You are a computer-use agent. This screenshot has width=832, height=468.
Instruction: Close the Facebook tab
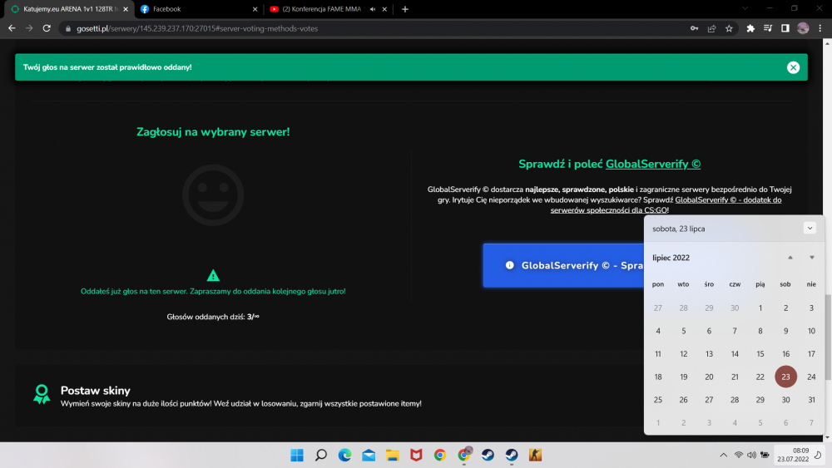[x=255, y=9]
